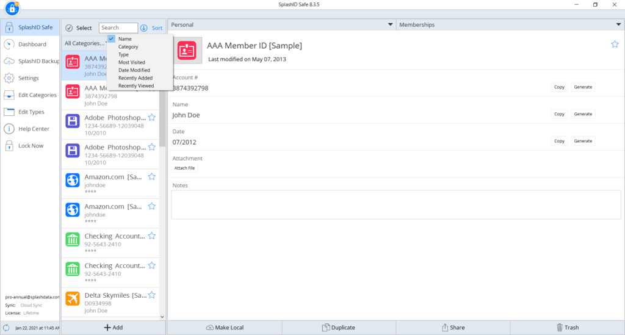
Task: Open Settings gear in sidebar
Action: pos(9,78)
